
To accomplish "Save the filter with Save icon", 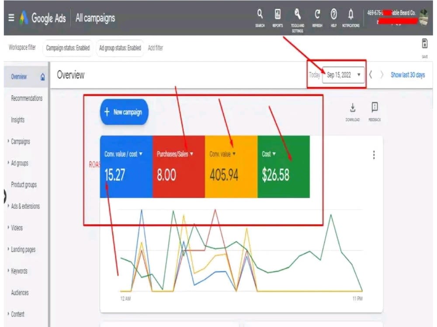I will [x=424, y=48].
